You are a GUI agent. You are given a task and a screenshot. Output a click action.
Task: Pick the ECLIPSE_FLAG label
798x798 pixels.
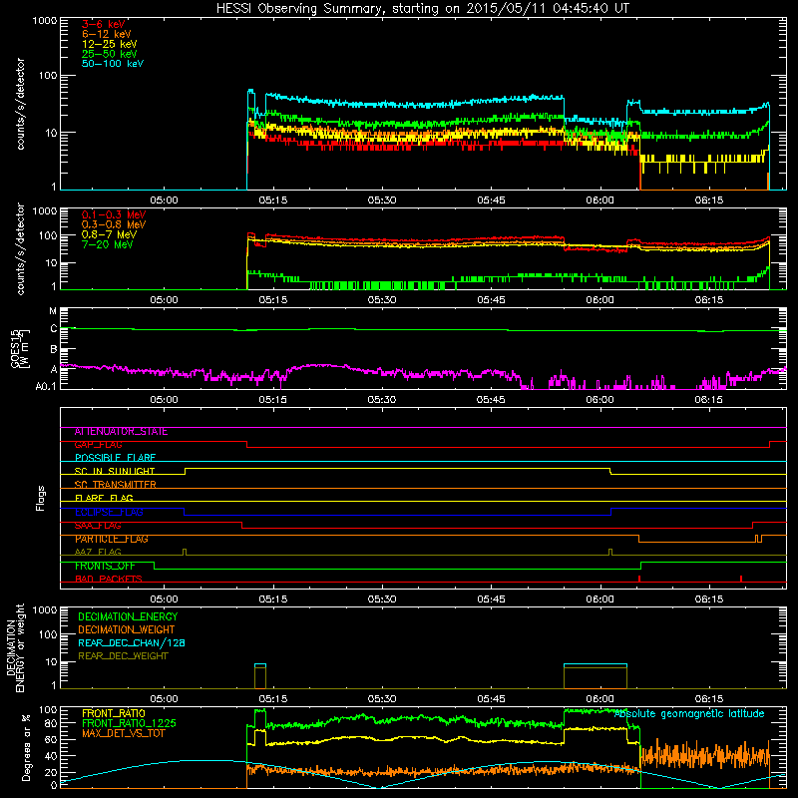pos(109,512)
